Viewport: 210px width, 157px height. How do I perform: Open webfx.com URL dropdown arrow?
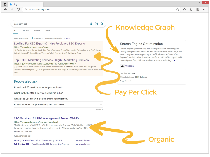click(x=59, y=122)
